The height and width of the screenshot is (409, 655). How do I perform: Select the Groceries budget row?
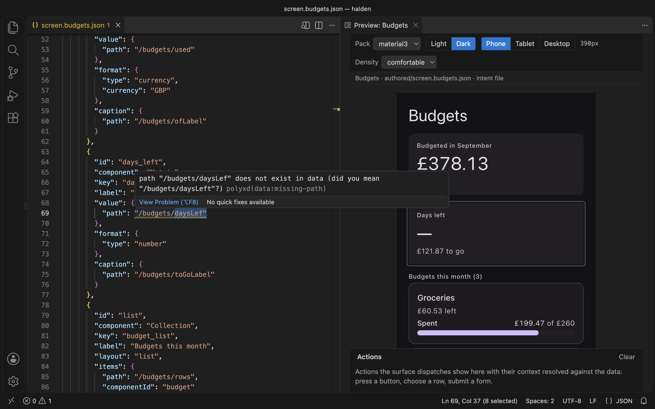coord(496,313)
